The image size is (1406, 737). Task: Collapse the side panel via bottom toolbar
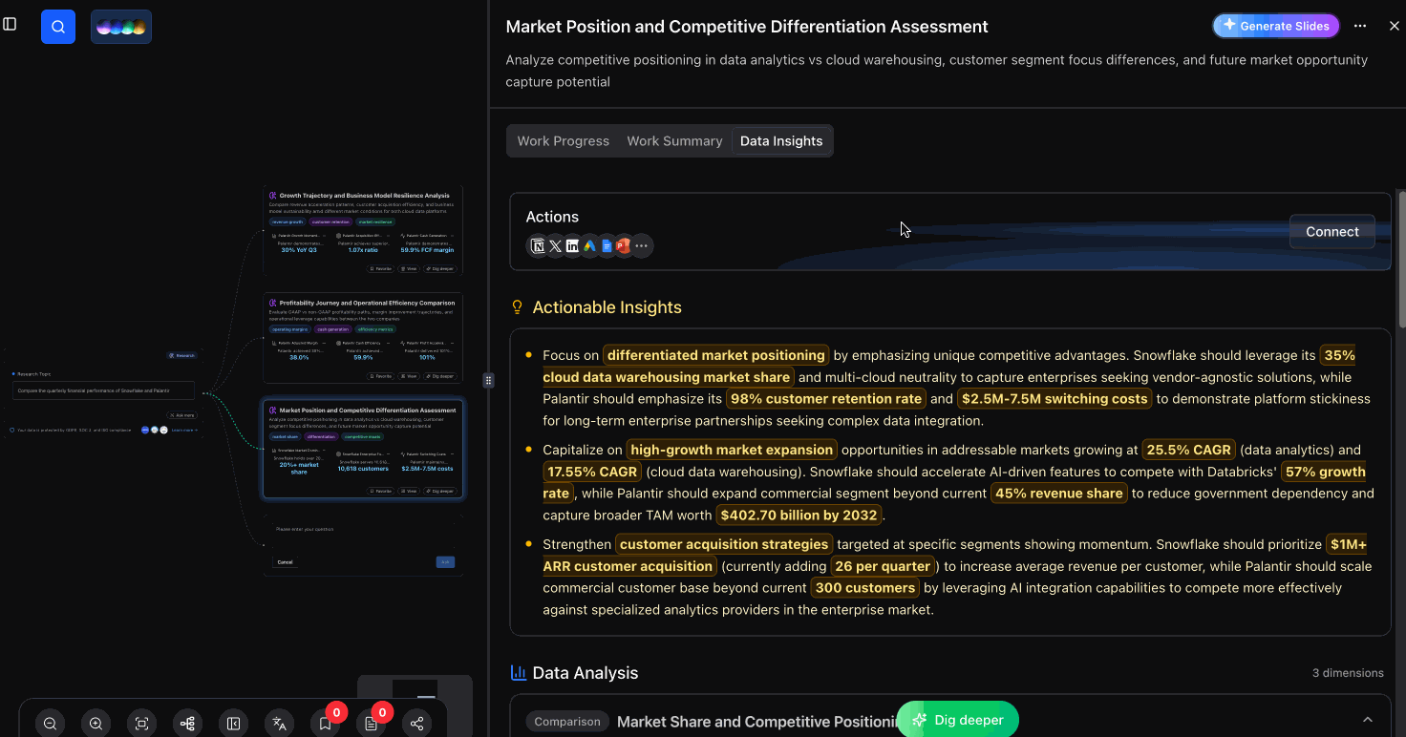[x=233, y=724]
